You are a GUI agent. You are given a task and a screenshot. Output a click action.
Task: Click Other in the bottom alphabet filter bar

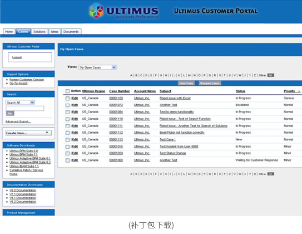263,174
